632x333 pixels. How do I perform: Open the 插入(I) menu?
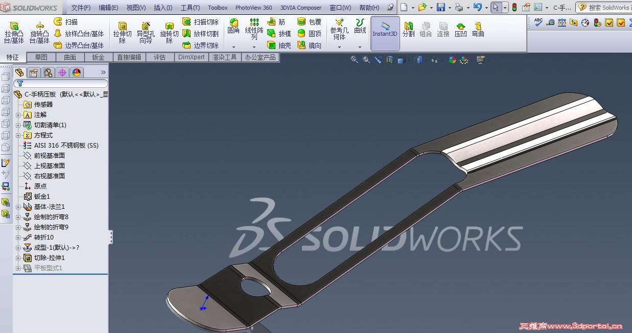point(163,8)
